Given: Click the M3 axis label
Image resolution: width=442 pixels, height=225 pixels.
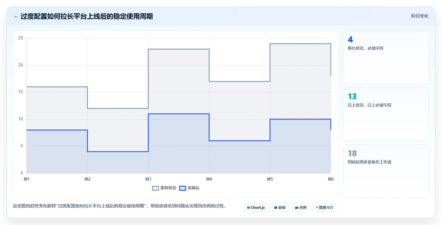Looking at the screenshot, I should pyautogui.click(x=148, y=179).
